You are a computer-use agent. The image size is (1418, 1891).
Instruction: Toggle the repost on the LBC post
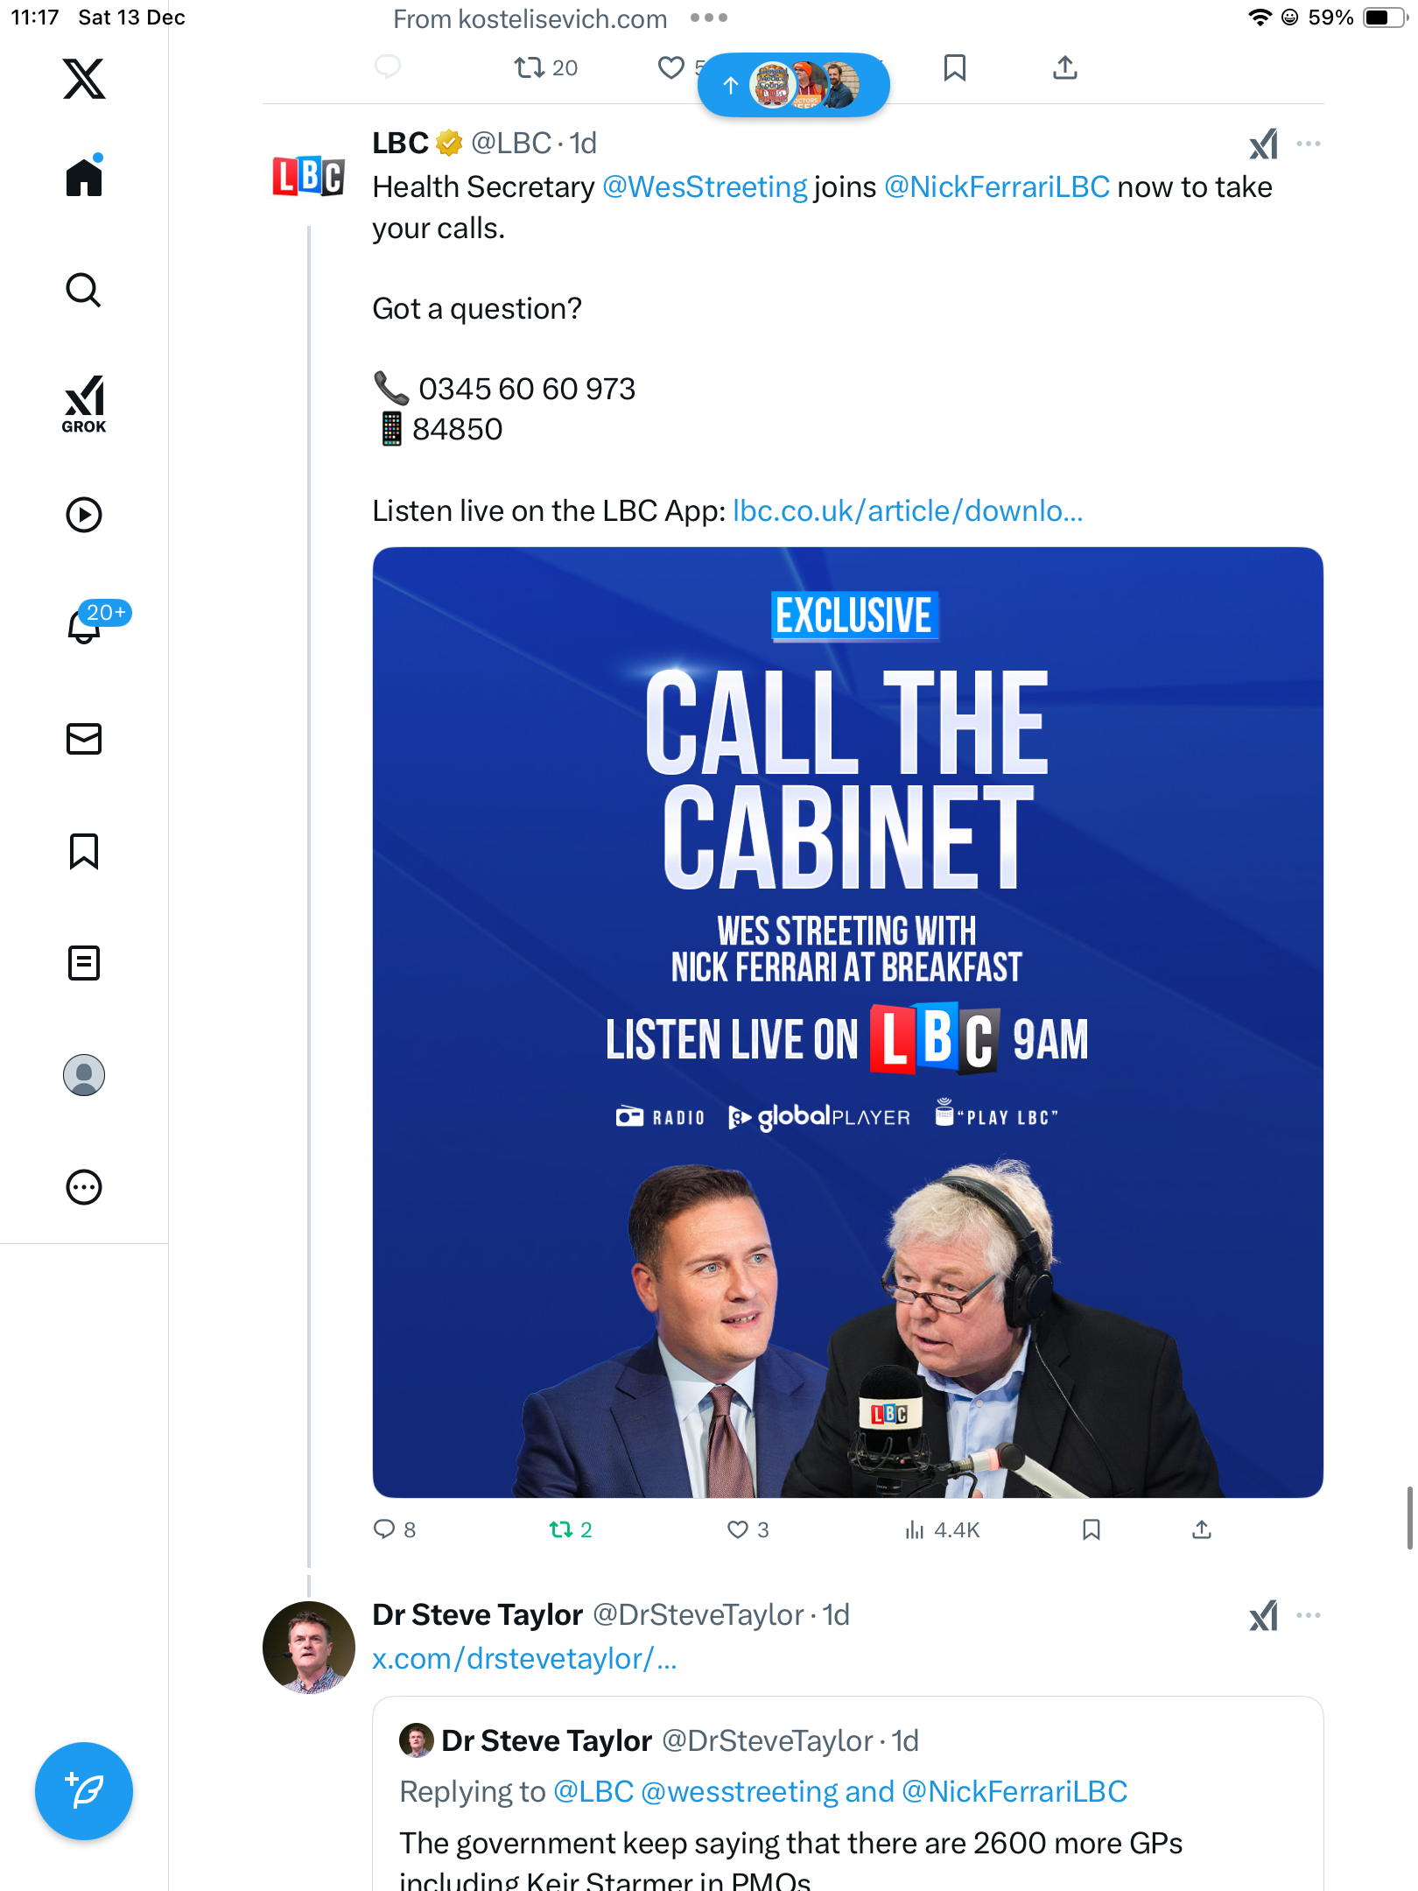pyautogui.click(x=561, y=1529)
